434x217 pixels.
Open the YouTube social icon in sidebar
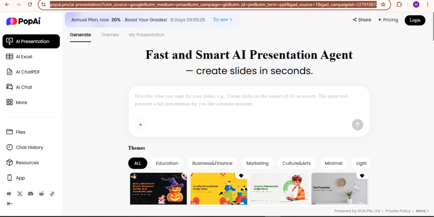9,194
